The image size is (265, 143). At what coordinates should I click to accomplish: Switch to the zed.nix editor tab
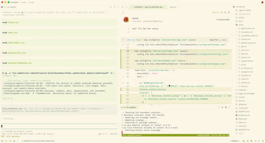point(173,7)
